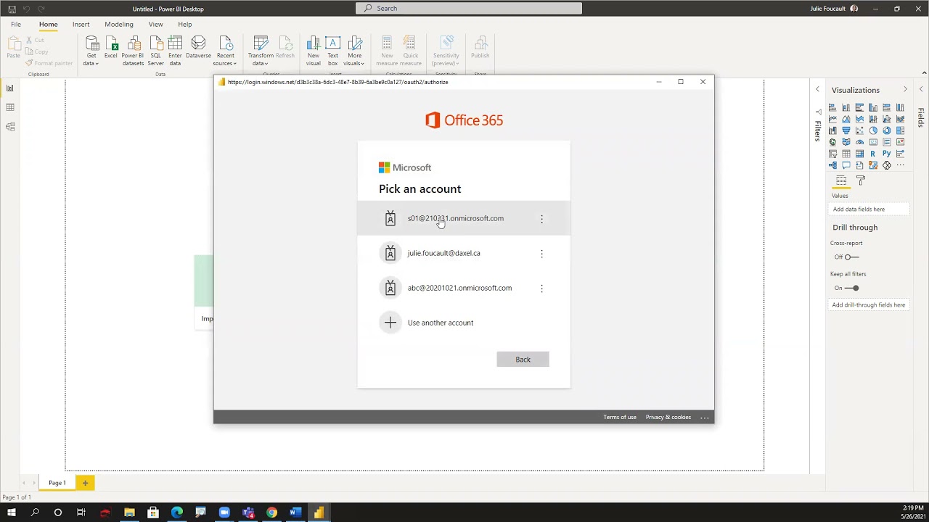Open Julie Foucault account in title bar

[835, 9]
